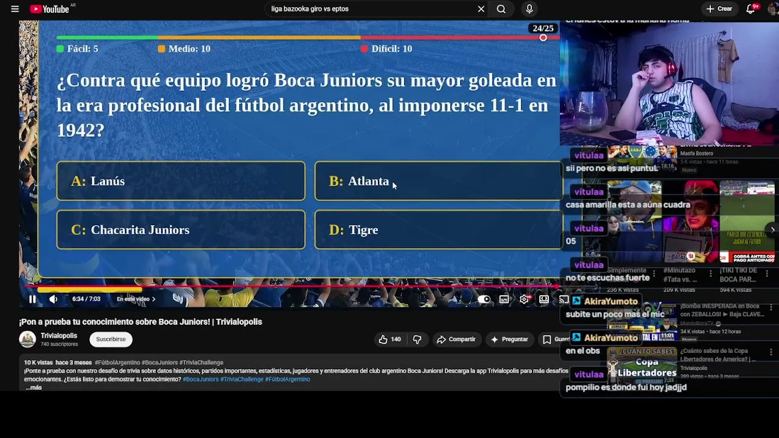The height and width of the screenshot is (438, 779).
Task: Cast video to a TV
Action: click(564, 299)
